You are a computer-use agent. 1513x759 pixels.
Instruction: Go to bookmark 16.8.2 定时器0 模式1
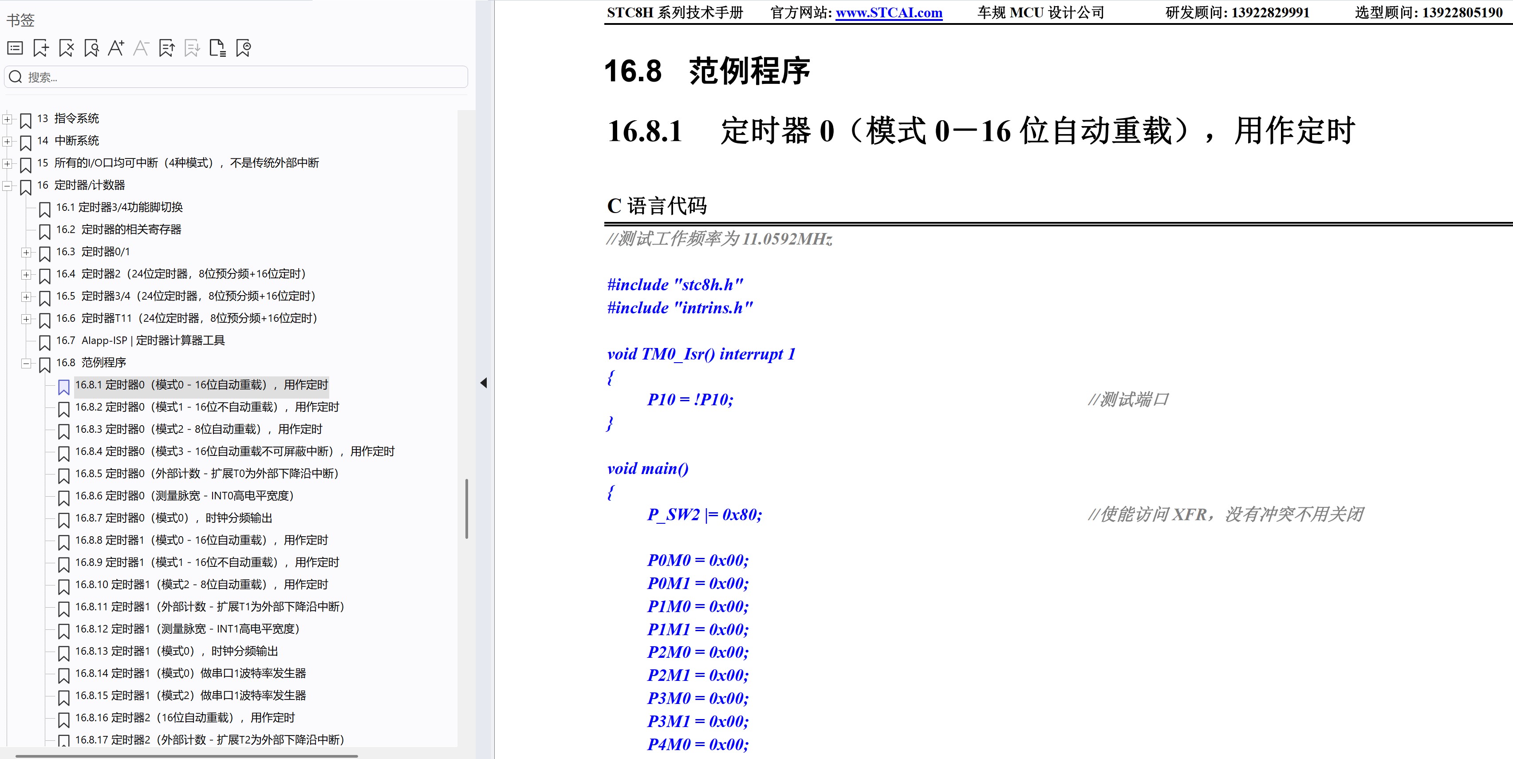pos(207,407)
